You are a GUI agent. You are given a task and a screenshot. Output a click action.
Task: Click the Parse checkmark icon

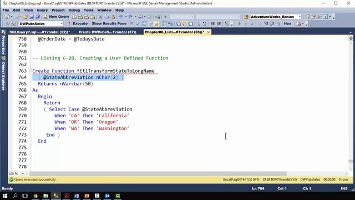click(x=138, y=23)
